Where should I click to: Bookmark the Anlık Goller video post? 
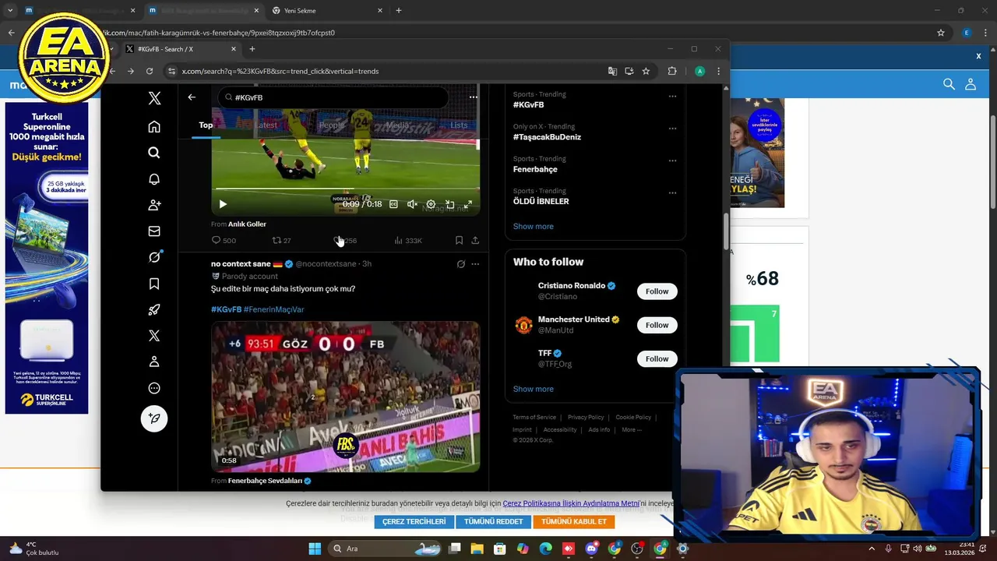459,241
